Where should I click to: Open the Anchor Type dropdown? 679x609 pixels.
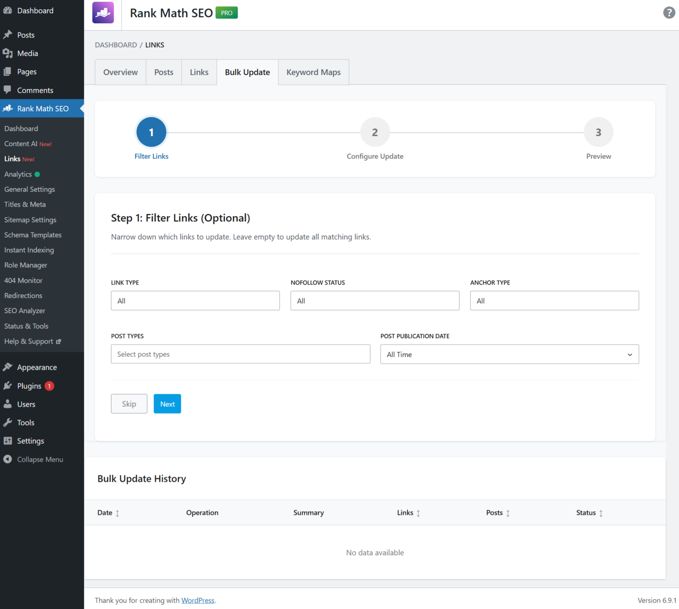pos(554,301)
